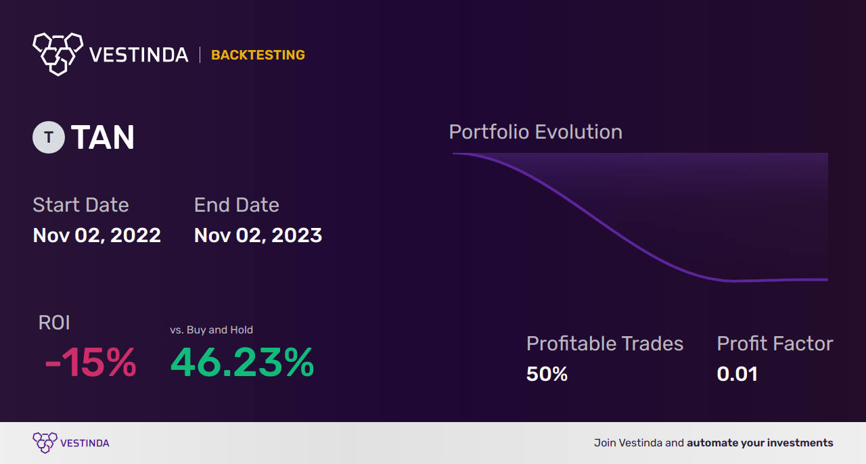The image size is (866, 464).
Task: Click the Nov 02, 2023 end date
Action: pos(258,235)
